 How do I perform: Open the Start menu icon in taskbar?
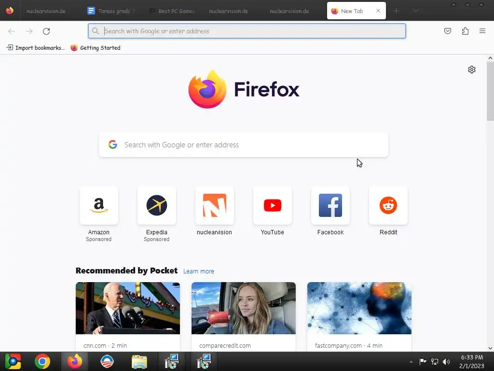(13, 361)
